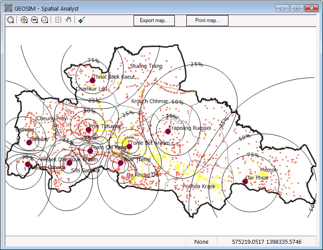Click the None entry in status bar
This screenshot has width=323, height=250.
coord(201,242)
